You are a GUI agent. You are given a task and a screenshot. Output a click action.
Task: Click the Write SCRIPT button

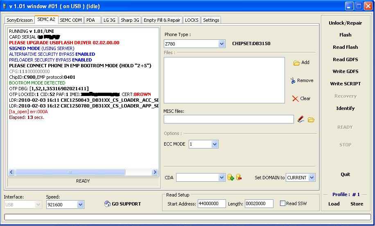[x=346, y=84]
